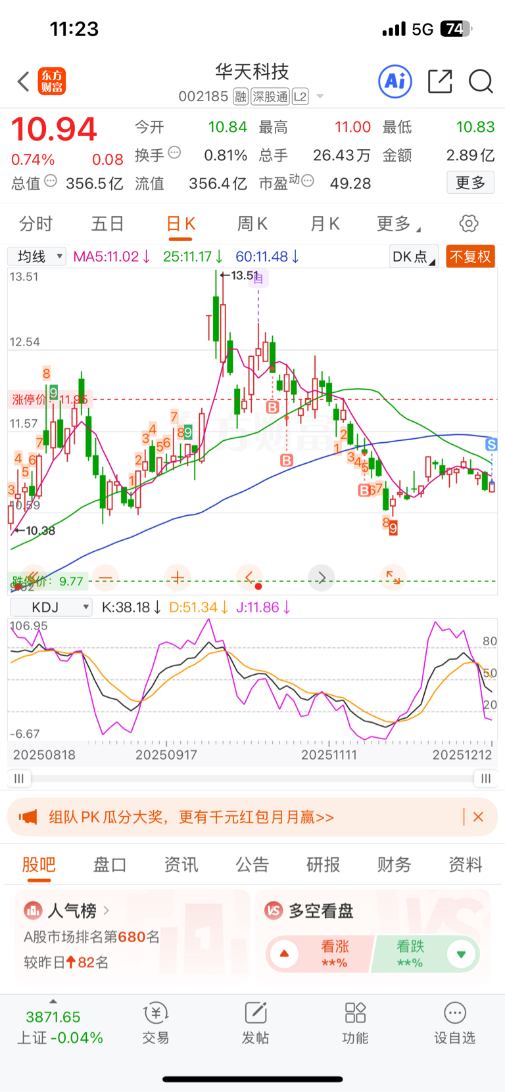The height and width of the screenshot is (1092, 505).
Task: Move chart right with arrow icon
Action: (x=322, y=578)
